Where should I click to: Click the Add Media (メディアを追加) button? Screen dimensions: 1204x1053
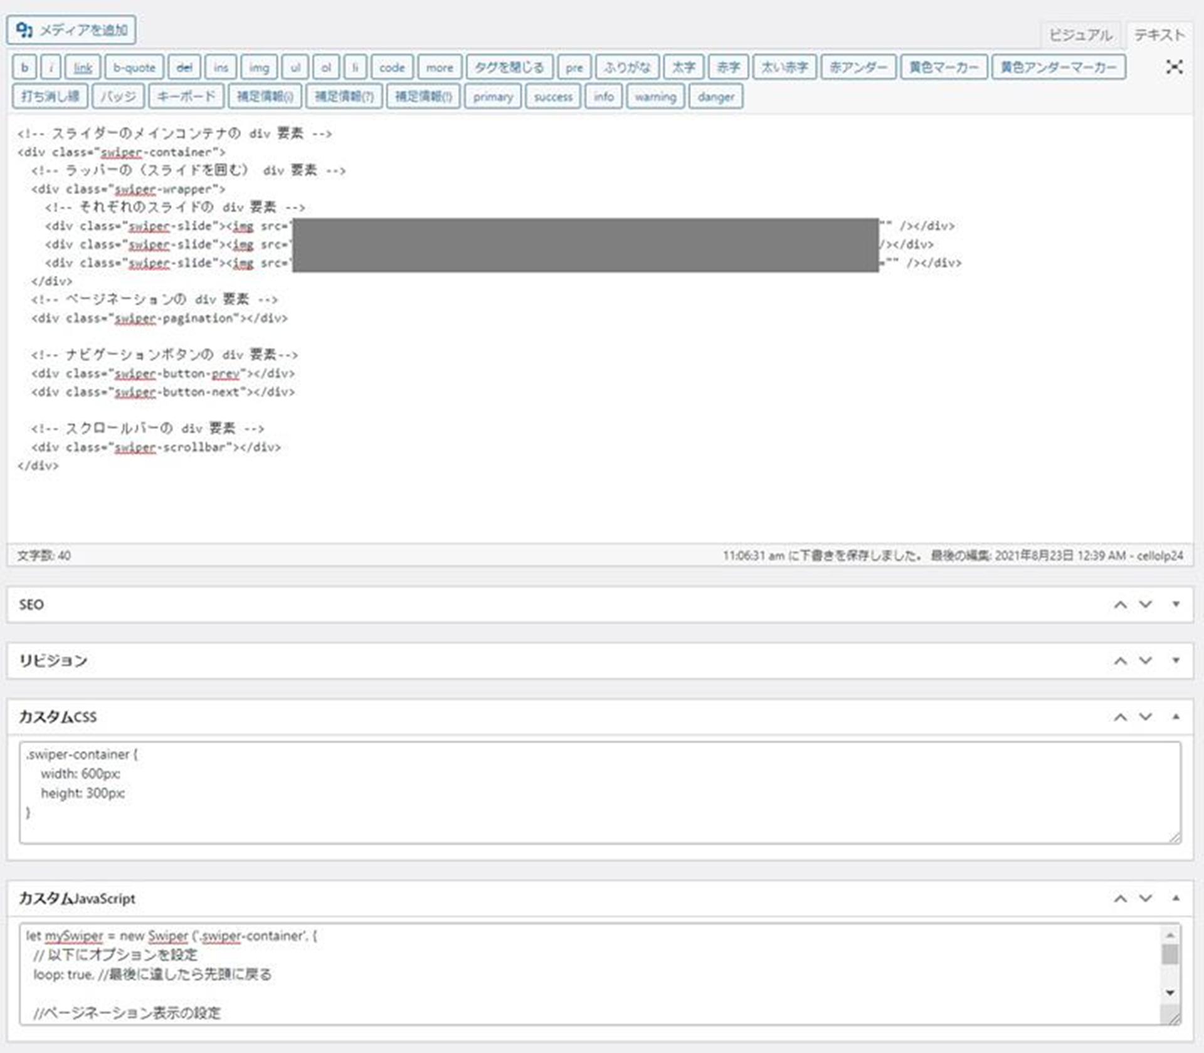click(x=71, y=29)
